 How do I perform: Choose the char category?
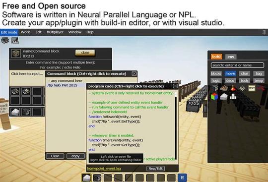coord(245,73)
